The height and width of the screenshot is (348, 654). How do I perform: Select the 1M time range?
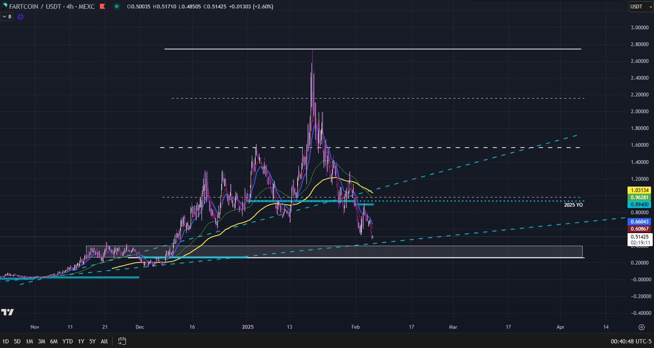click(30, 341)
